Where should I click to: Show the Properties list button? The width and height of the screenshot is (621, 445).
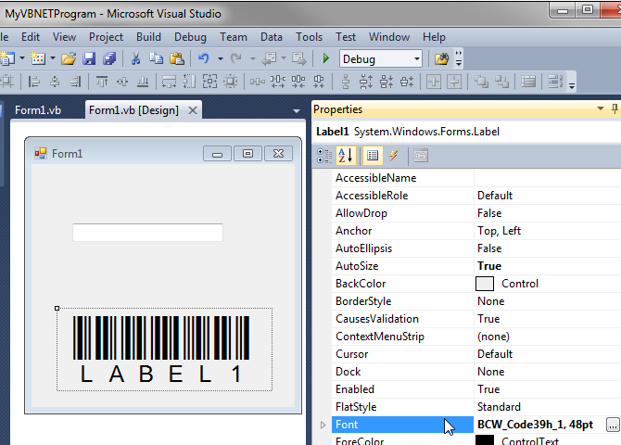[x=373, y=156]
